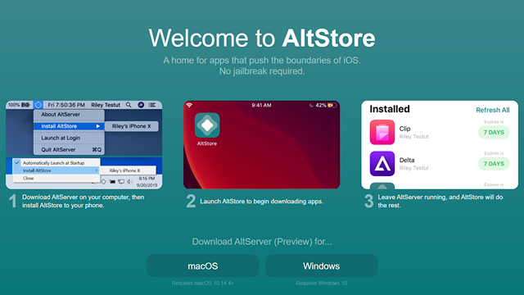Click the Welcome to AltStore heading
The image size is (524, 295).
click(262, 39)
